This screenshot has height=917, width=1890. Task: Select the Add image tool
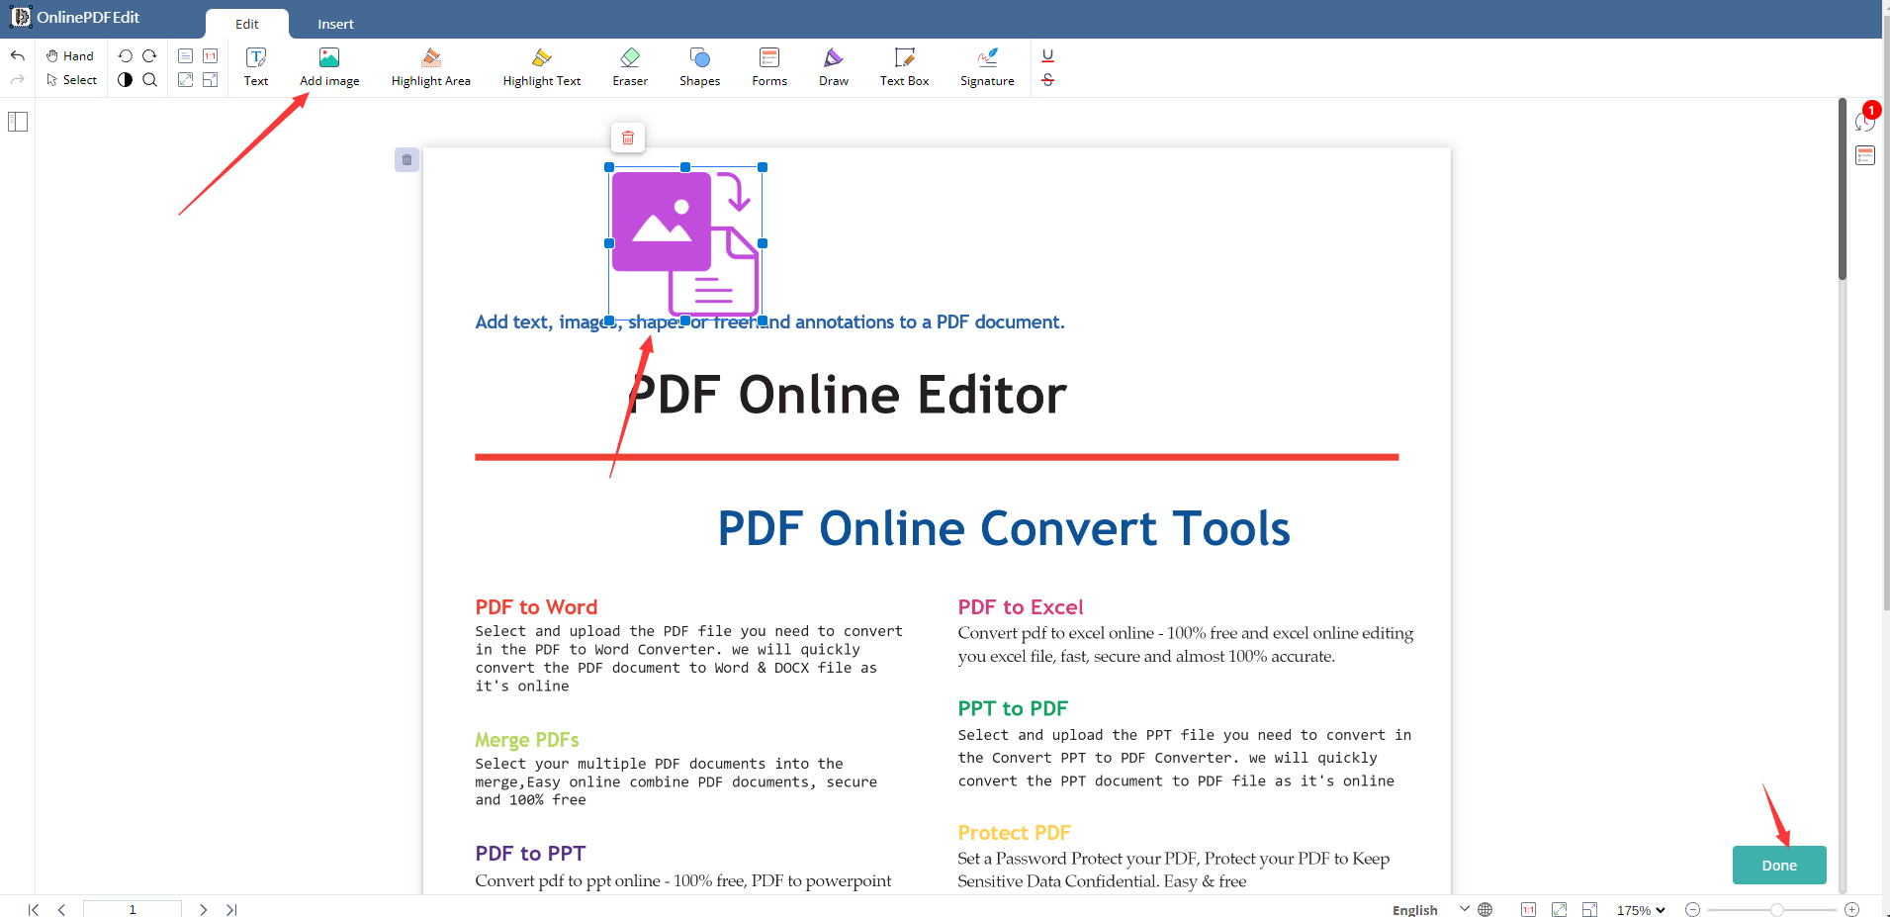coord(329,67)
